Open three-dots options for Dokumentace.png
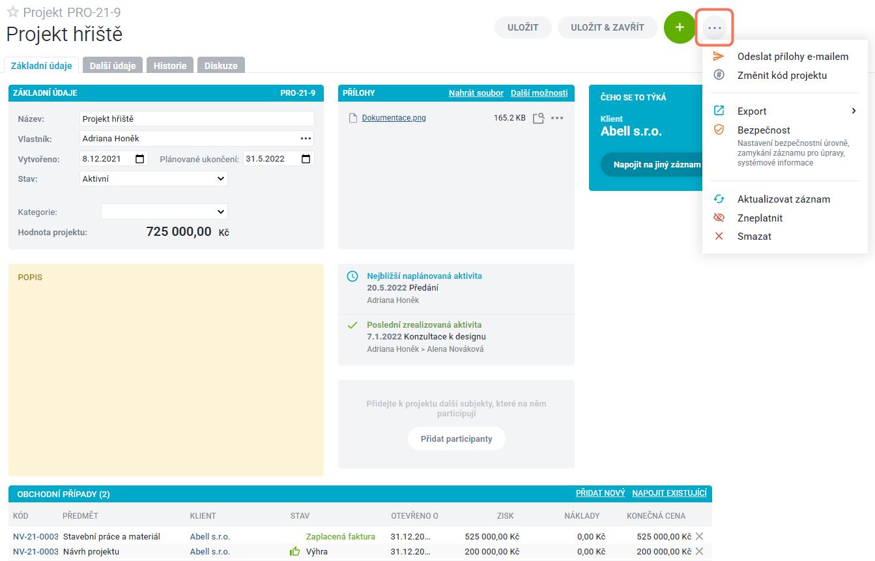 point(557,118)
